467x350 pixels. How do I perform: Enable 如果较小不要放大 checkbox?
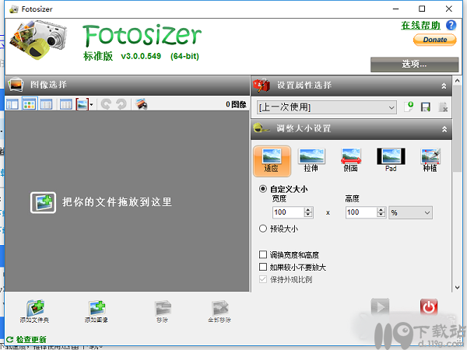[263, 267]
